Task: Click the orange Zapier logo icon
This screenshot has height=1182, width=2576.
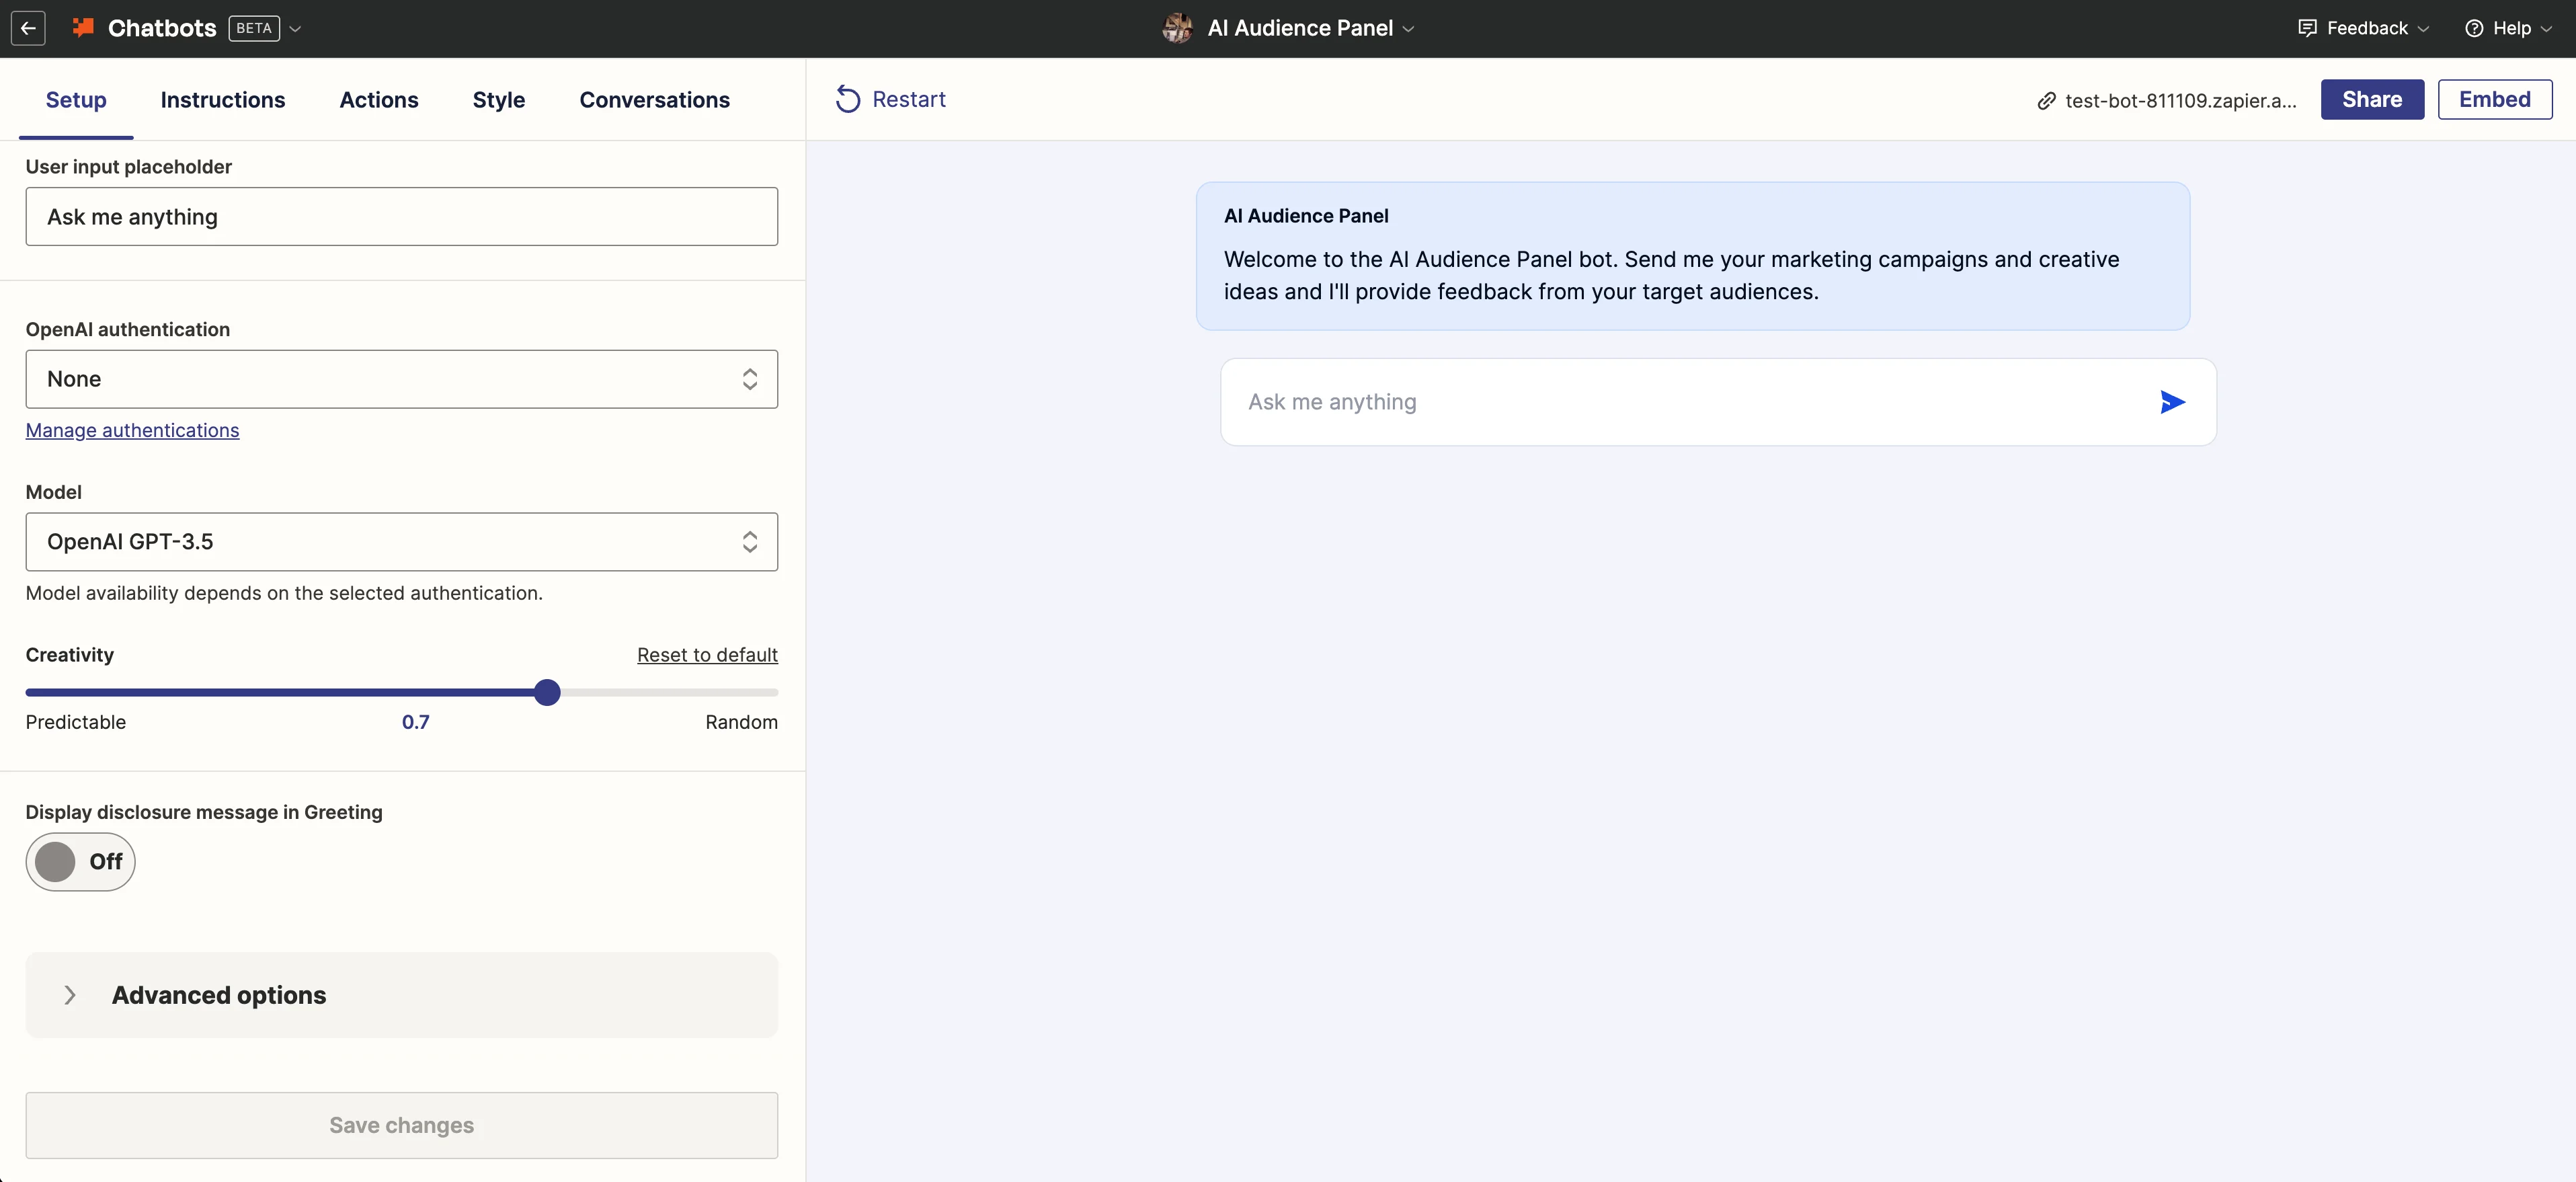Action: click(83, 28)
